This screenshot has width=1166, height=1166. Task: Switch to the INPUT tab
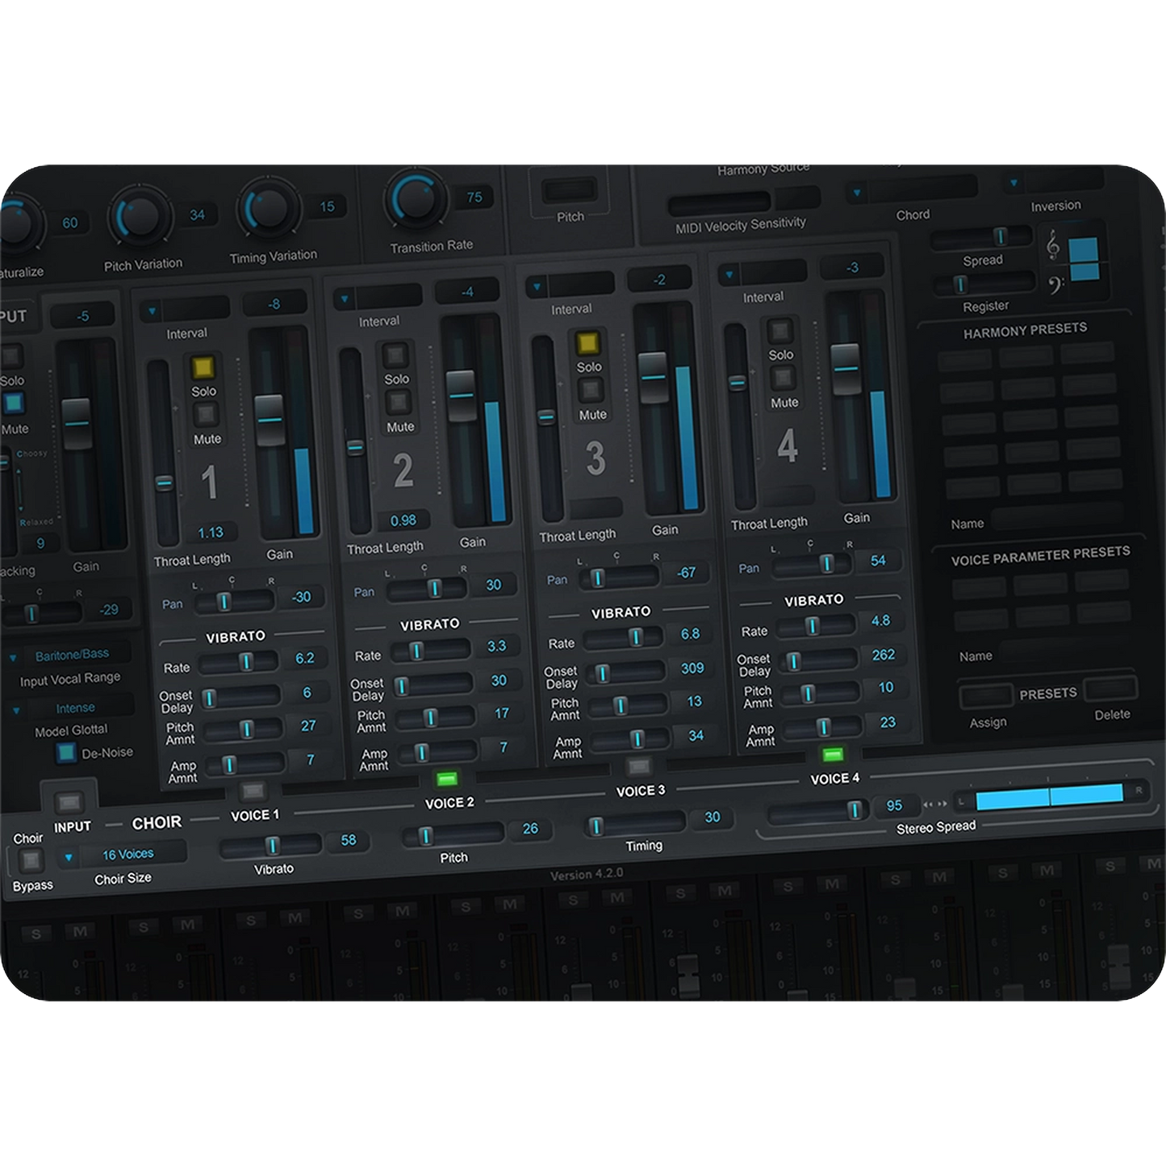coord(69,803)
